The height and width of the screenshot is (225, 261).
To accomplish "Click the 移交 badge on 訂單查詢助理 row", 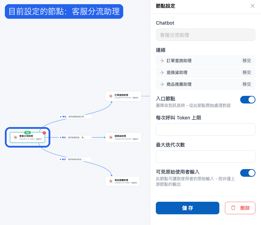I will pyautogui.click(x=246, y=61).
